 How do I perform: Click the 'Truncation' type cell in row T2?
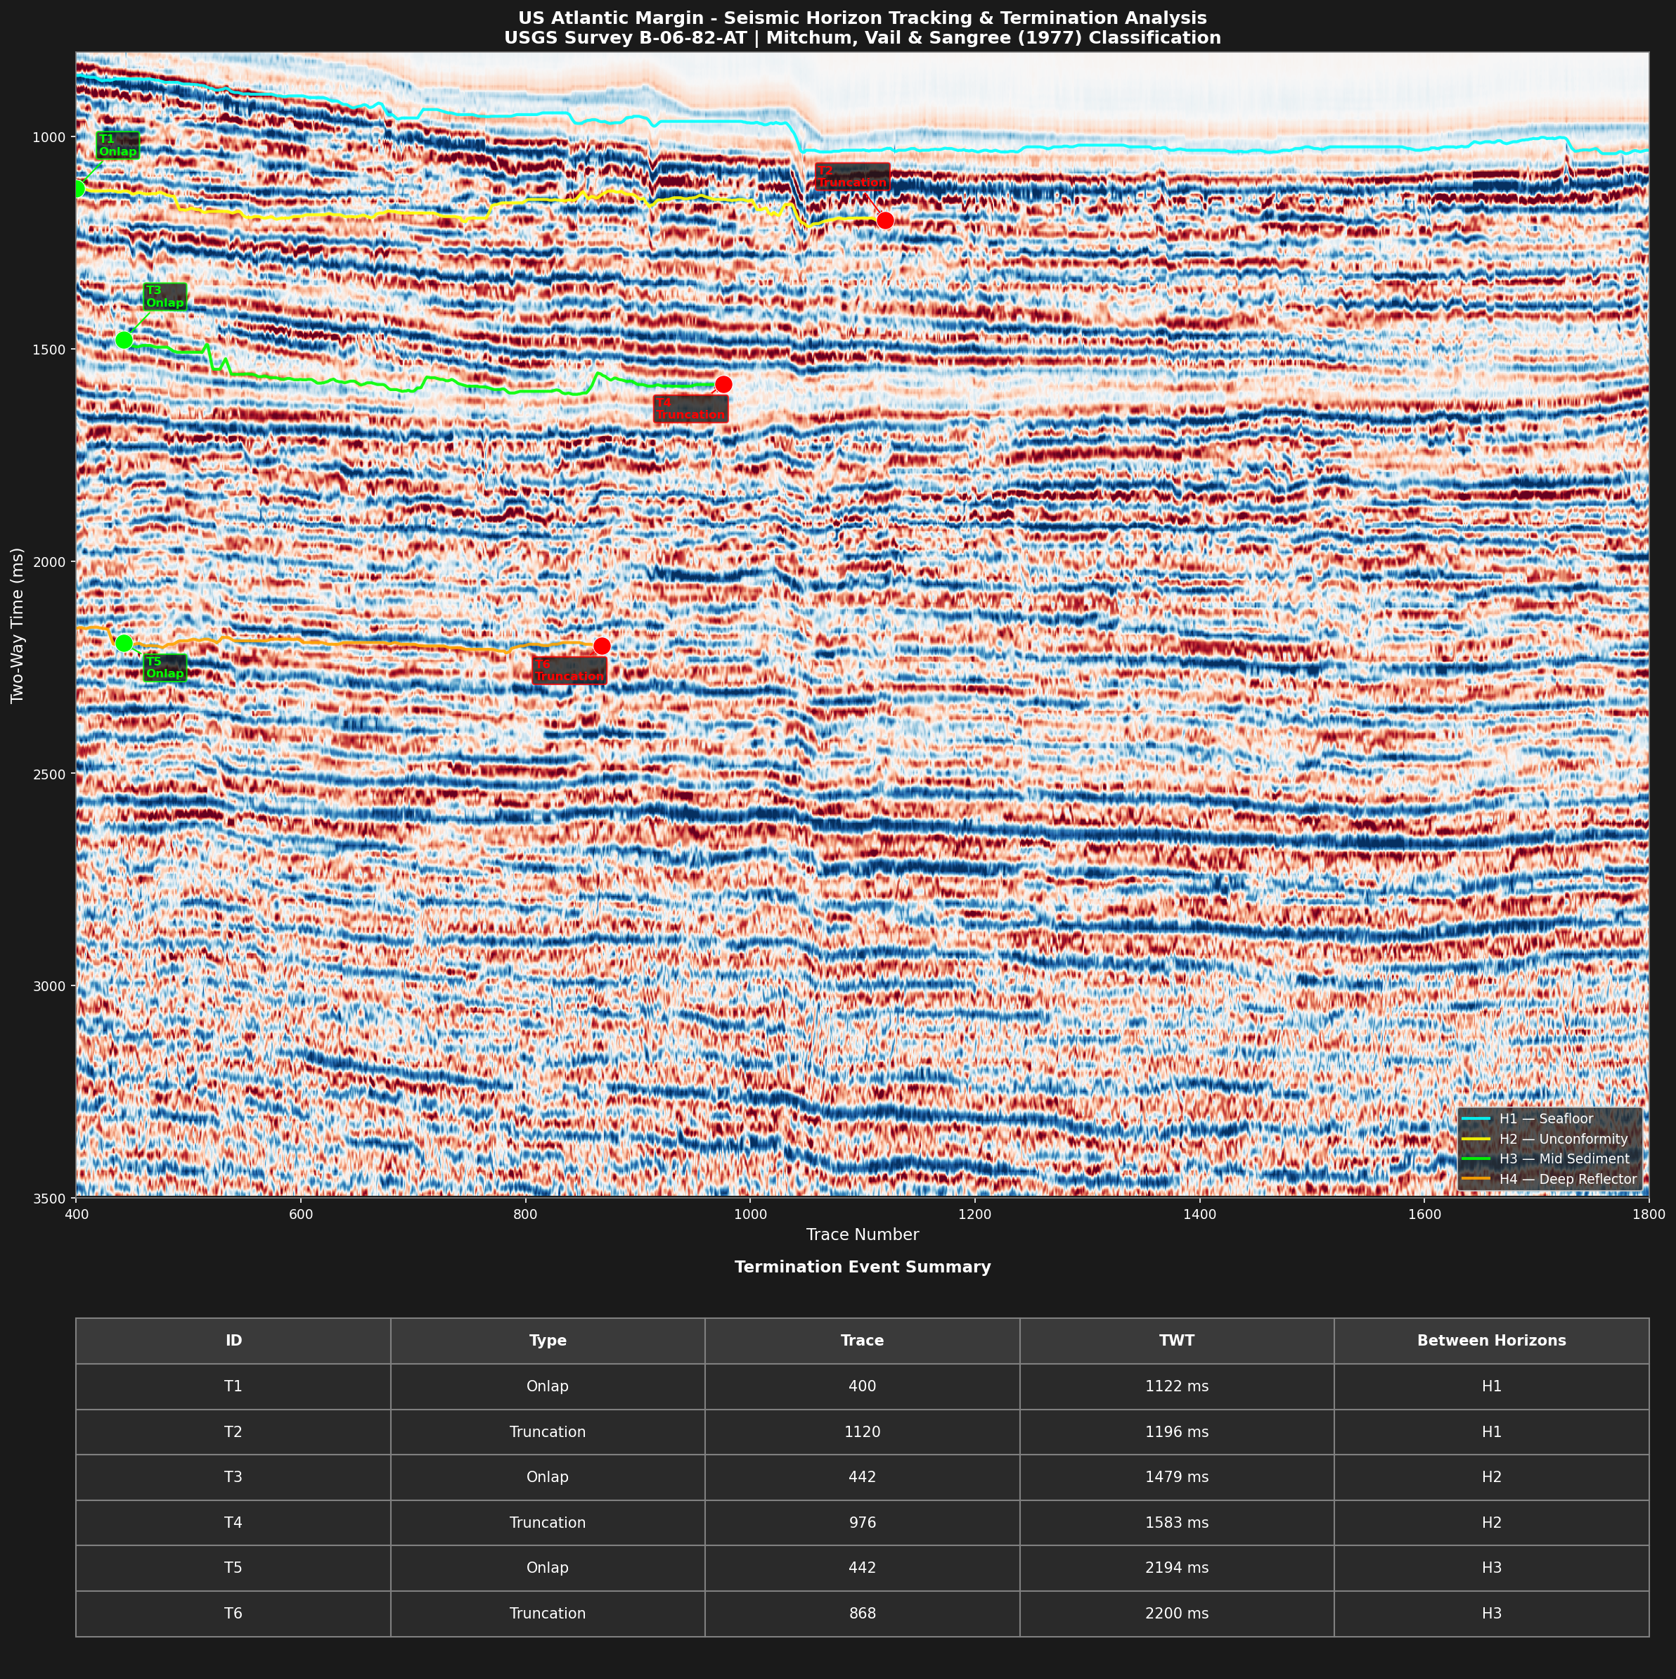coord(548,1432)
